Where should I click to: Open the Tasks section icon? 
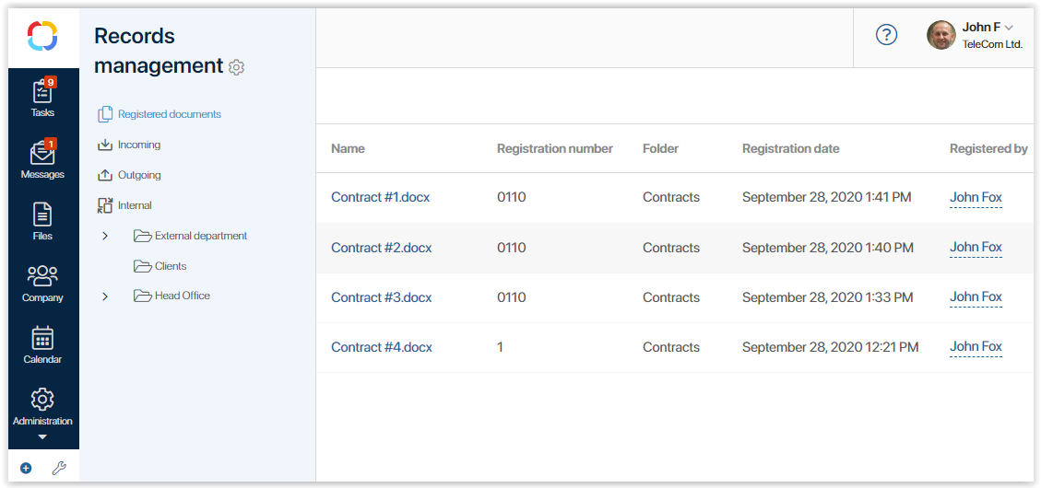click(42, 92)
